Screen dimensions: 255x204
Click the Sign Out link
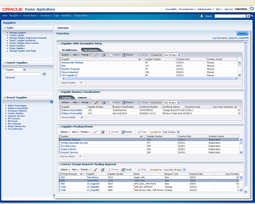click(229, 9)
